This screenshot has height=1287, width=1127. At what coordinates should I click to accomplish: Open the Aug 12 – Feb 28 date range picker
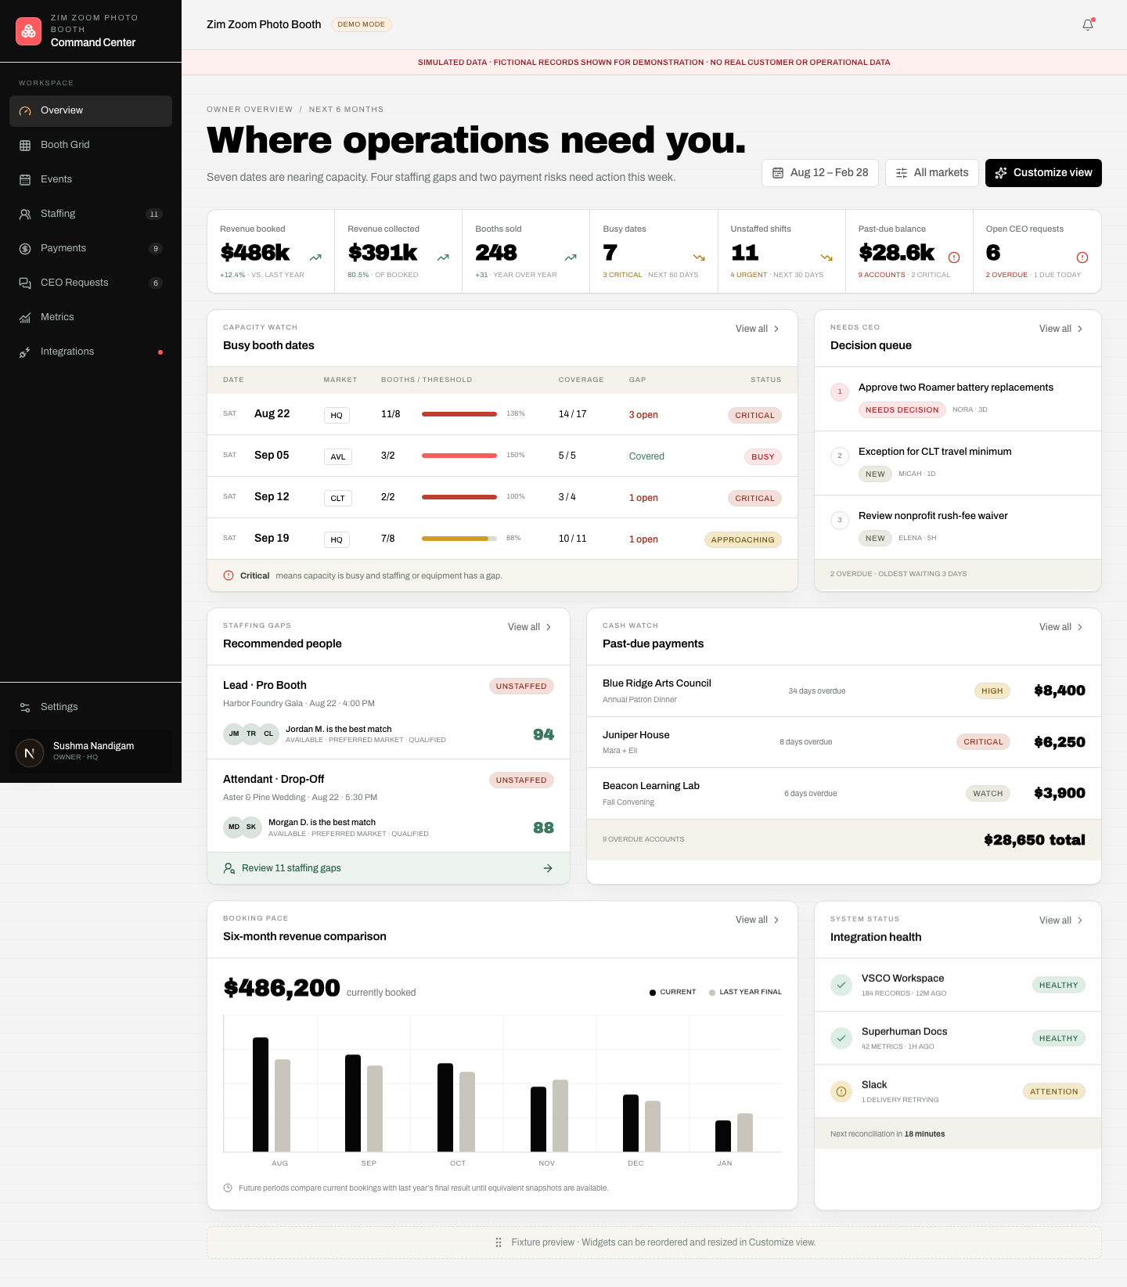[x=820, y=173]
